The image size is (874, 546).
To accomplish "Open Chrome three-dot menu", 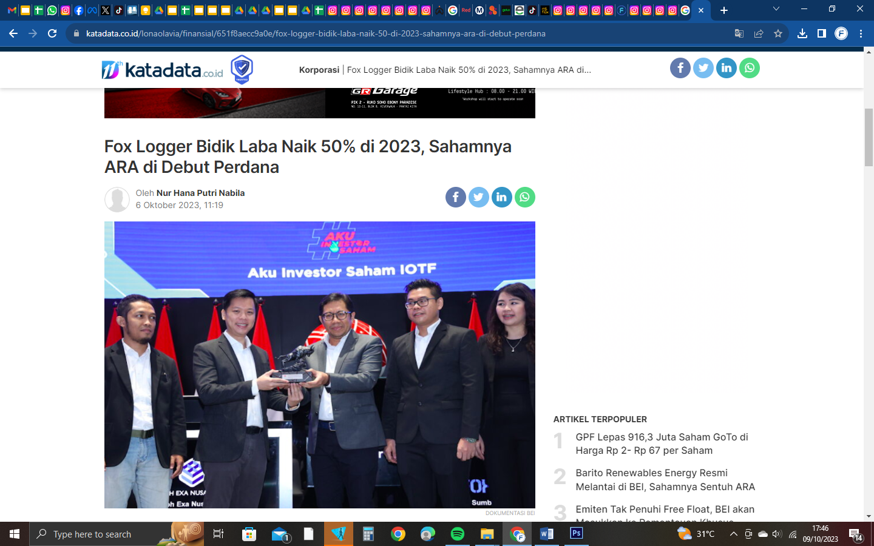I will 861,34.
